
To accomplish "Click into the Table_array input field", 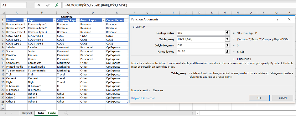I will click(x=201, y=39).
